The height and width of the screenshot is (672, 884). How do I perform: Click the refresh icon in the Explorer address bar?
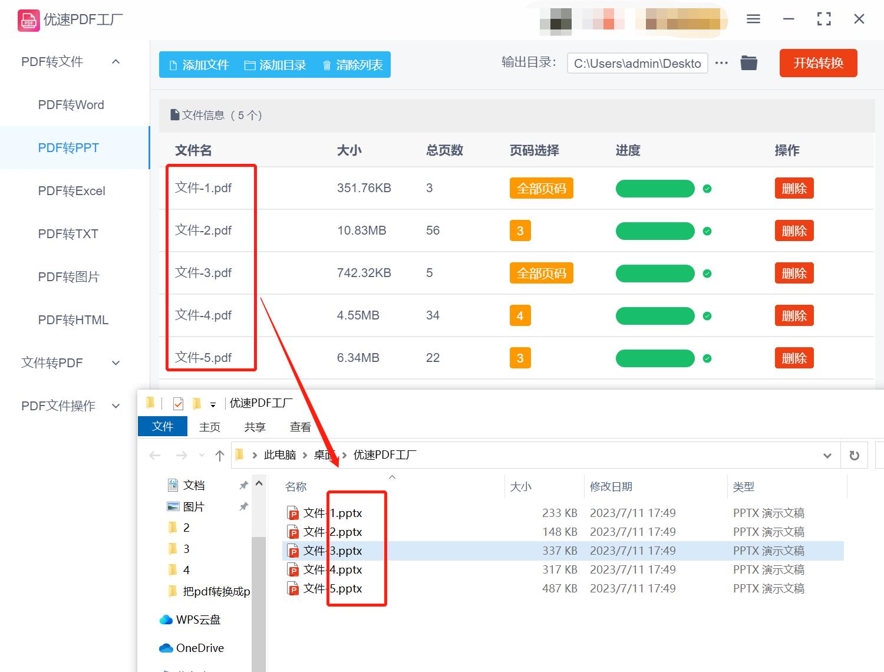(x=854, y=454)
